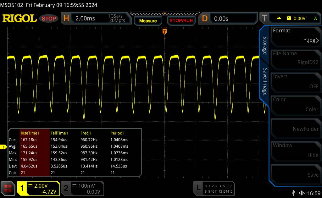Click the 2.00ms timebase value
The width and height of the screenshot is (322, 198).
(85, 19)
